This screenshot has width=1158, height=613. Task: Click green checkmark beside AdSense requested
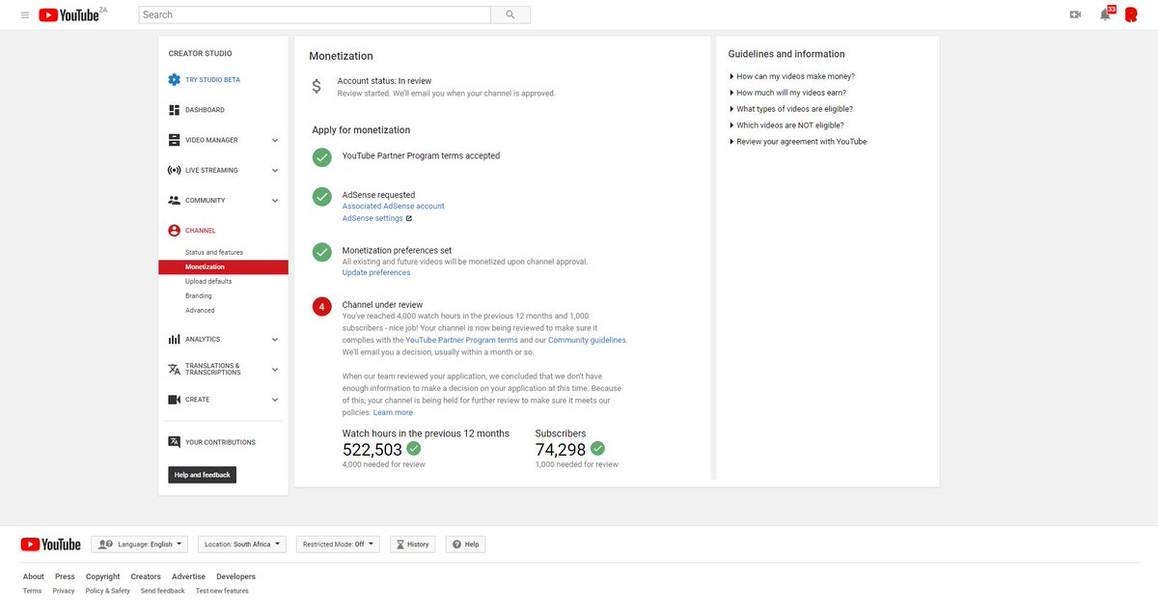[x=321, y=196]
